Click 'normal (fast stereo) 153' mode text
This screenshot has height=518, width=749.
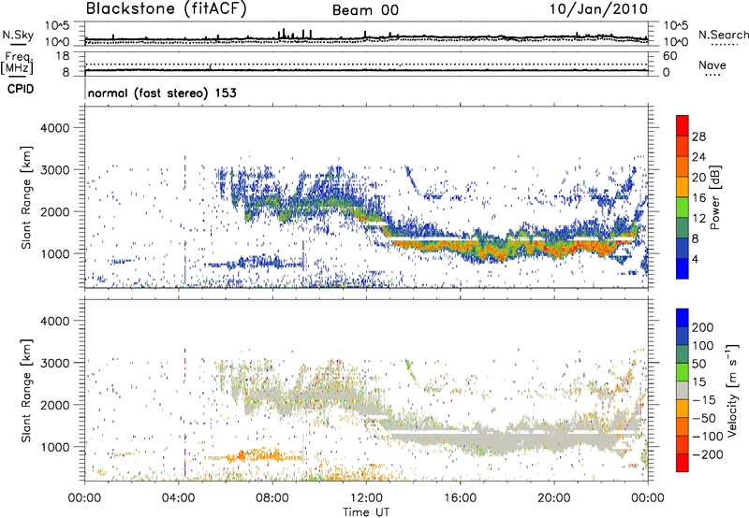click(x=162, y=93)
